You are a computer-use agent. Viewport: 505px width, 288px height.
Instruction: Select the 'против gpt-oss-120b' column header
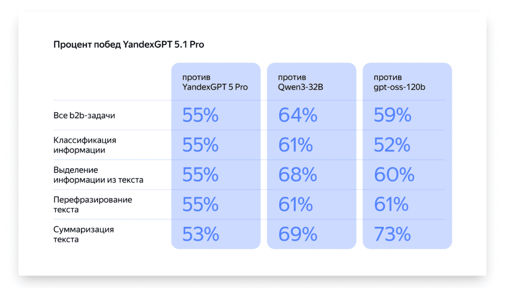point(399,82)
